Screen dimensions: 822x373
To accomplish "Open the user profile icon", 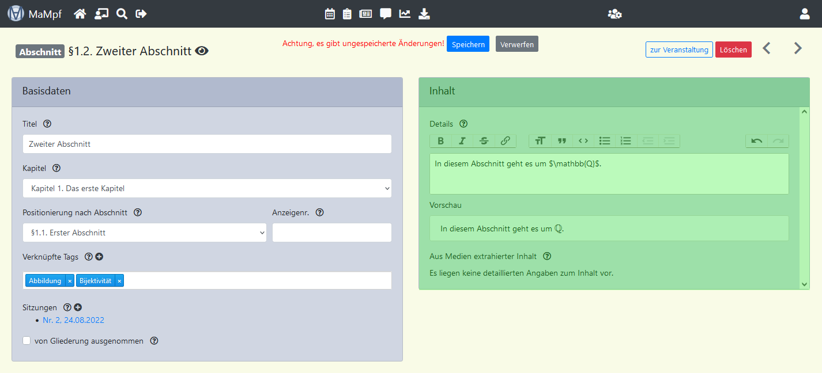I will (805, 14).
